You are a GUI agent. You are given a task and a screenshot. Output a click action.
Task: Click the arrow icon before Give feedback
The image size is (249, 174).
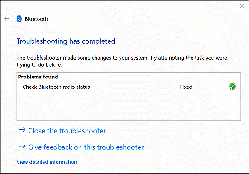[22, 146]
